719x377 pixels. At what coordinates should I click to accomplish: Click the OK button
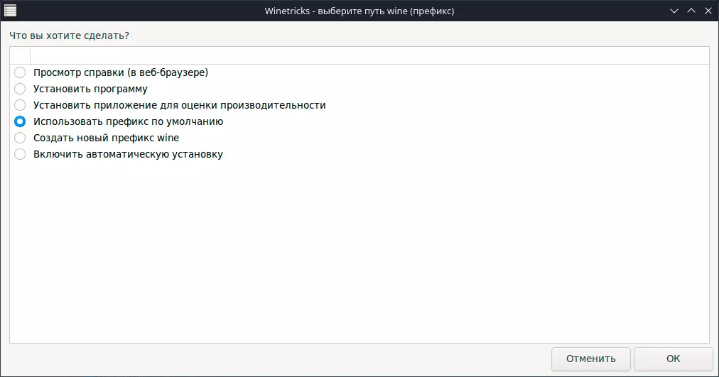tap(673, 359)
